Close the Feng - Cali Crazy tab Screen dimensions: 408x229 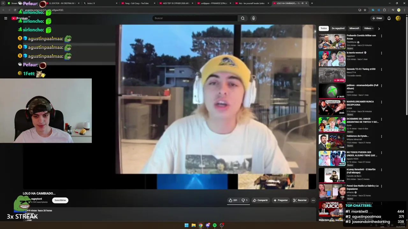[155, 3]
